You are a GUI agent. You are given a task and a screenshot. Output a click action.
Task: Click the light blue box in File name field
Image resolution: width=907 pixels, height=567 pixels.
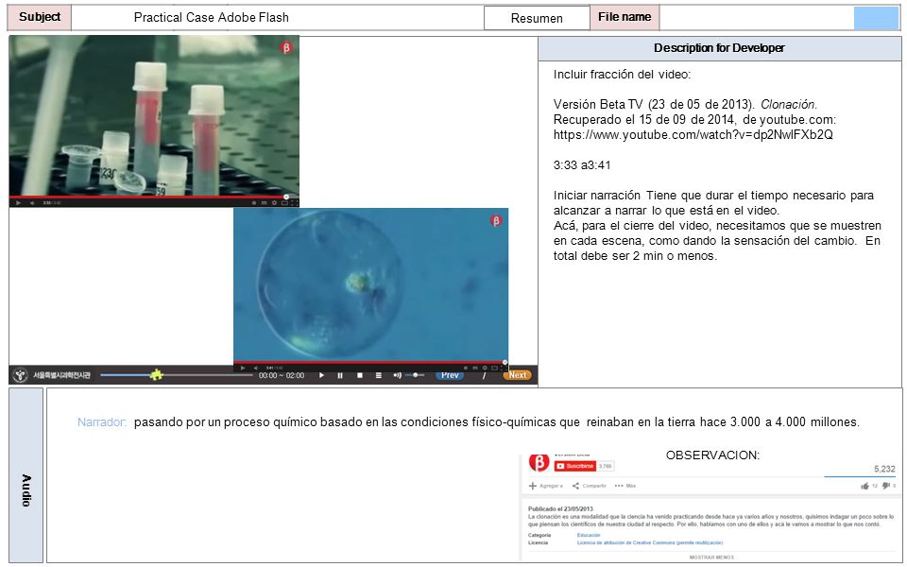click(877, 18)
